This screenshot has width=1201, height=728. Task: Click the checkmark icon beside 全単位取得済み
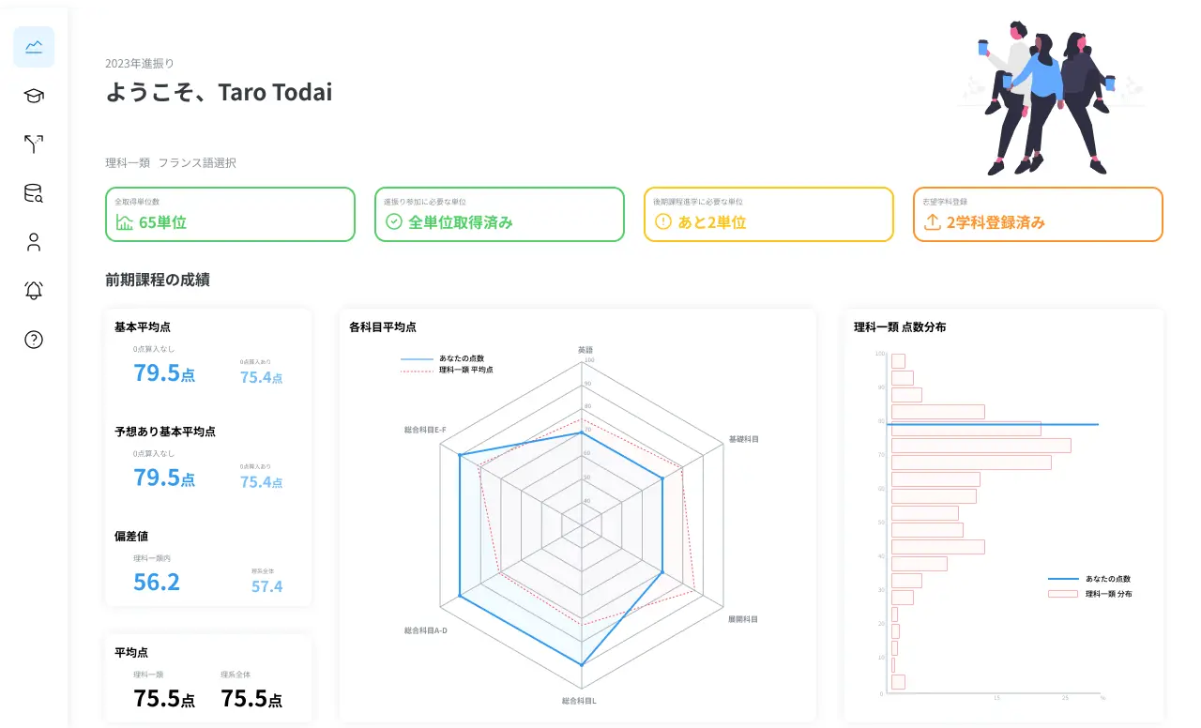pos(394,222)
